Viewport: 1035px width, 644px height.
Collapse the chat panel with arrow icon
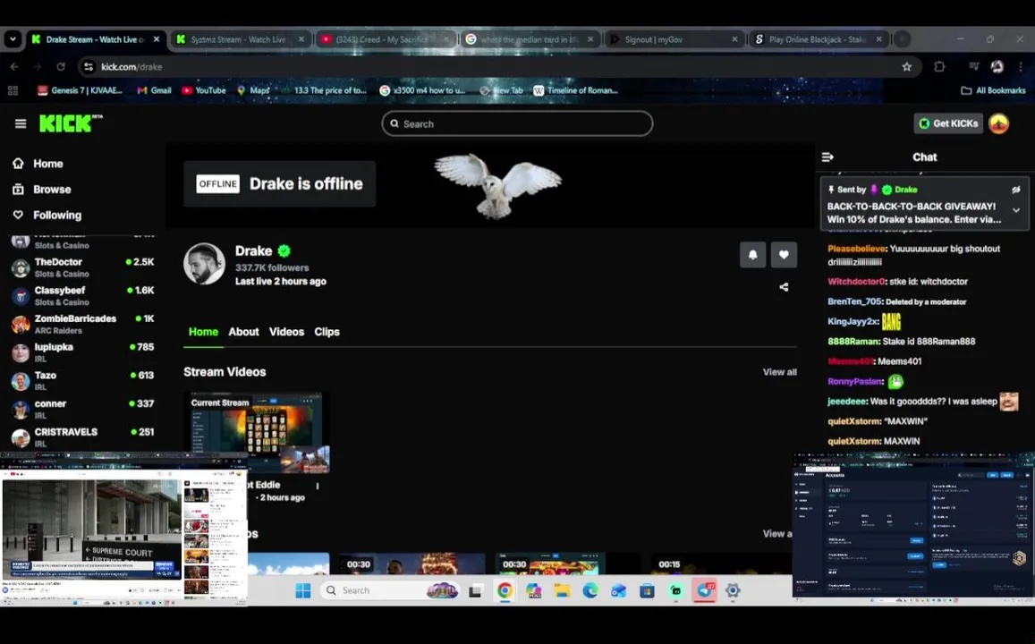coord(827,157)
